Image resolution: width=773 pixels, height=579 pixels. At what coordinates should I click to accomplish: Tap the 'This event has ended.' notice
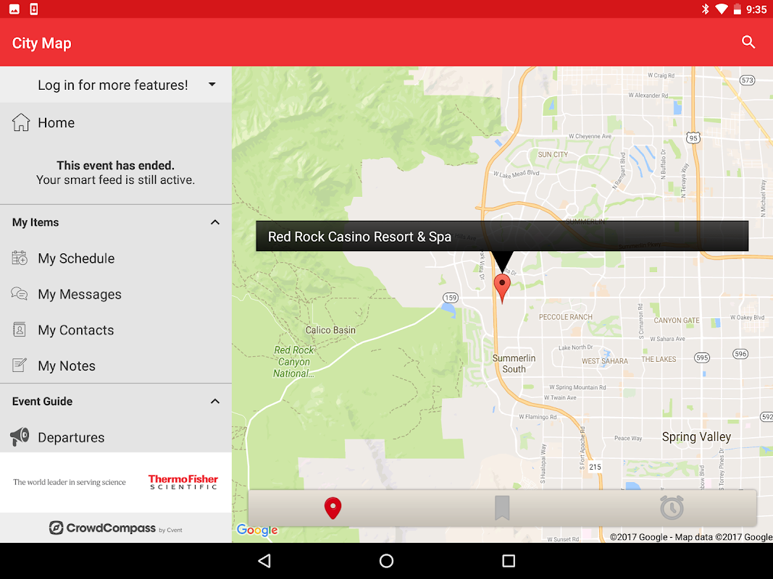pyautogui.click(x=115, y=166)
